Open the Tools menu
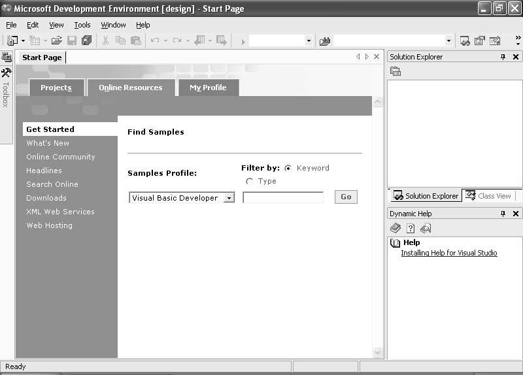The image size is (523, 375). point(82,25)
